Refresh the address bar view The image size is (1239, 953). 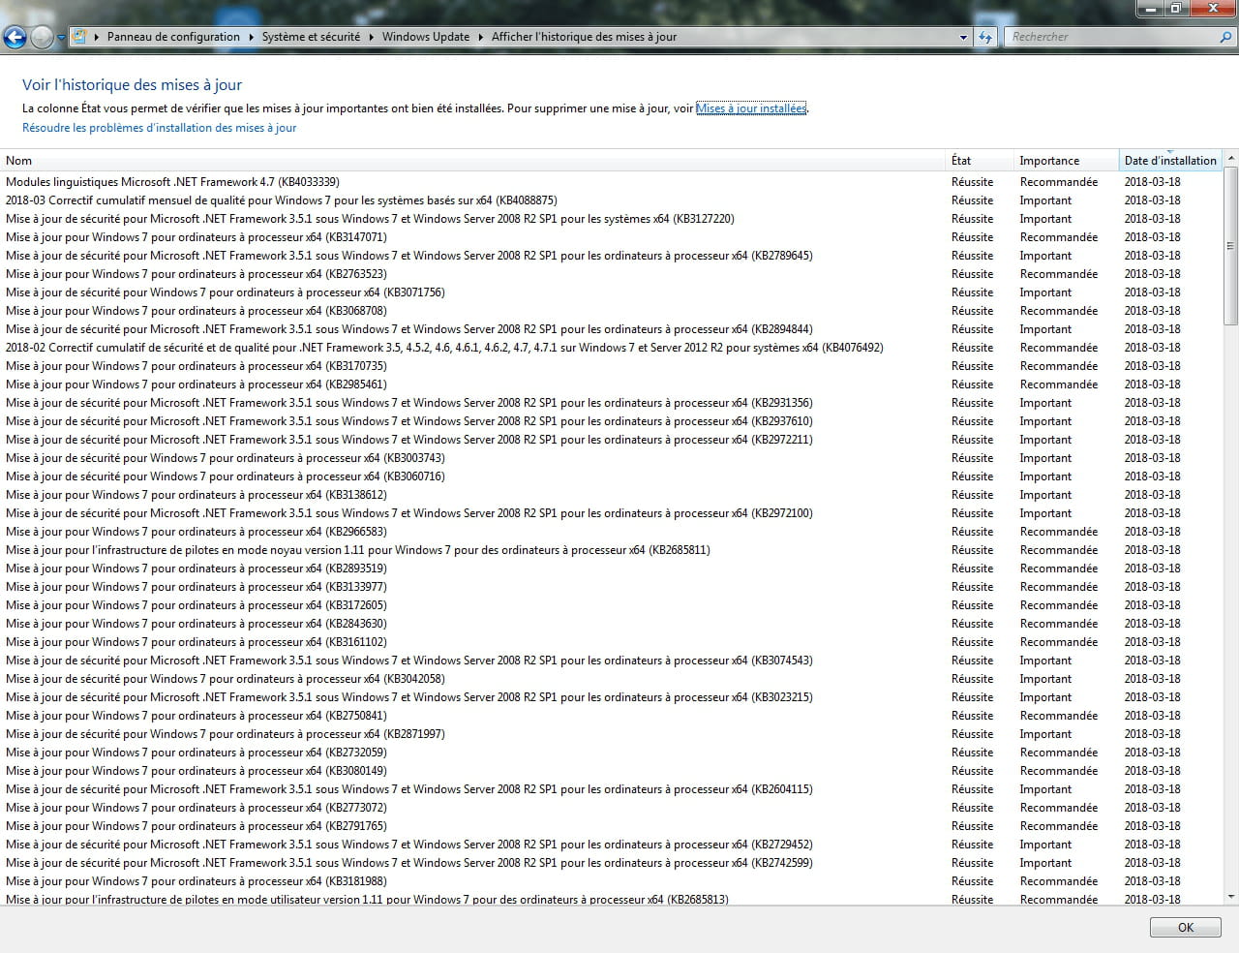point(985,37)
